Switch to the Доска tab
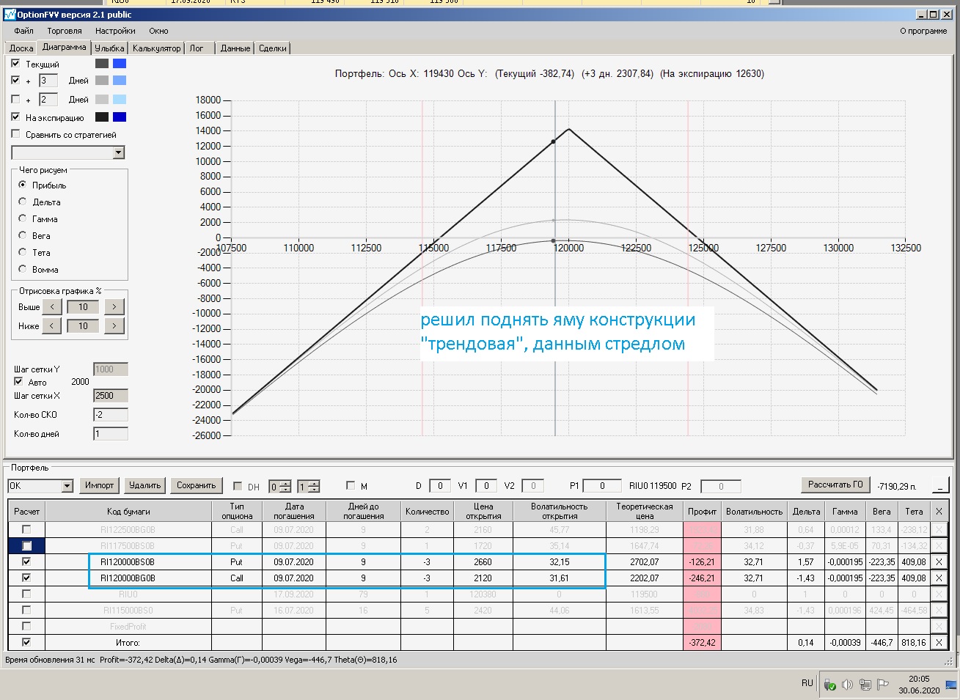960x700 pixels. (x=21, y=48)
